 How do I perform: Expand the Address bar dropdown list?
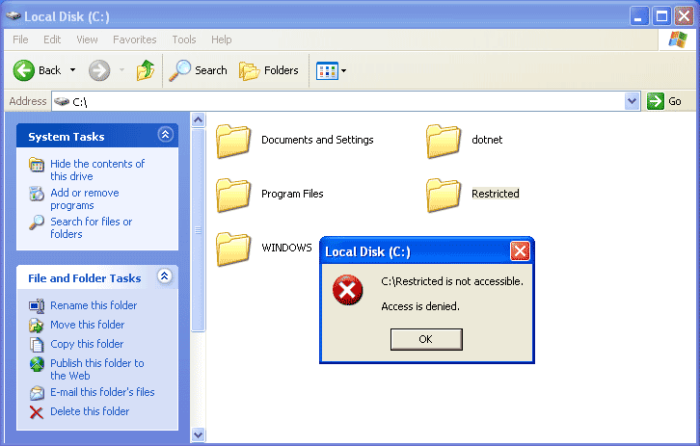click(x=632, y=101)
